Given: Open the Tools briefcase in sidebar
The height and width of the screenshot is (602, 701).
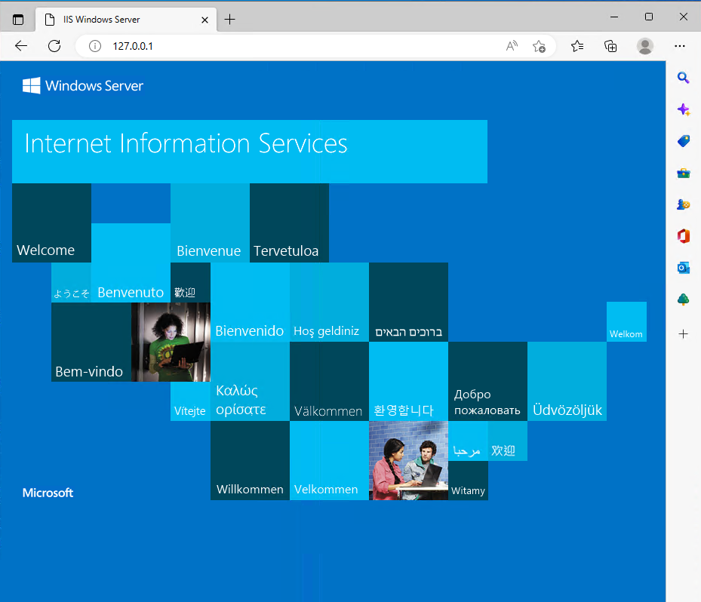Looking at the screenshot, I should tap(684, 173).
